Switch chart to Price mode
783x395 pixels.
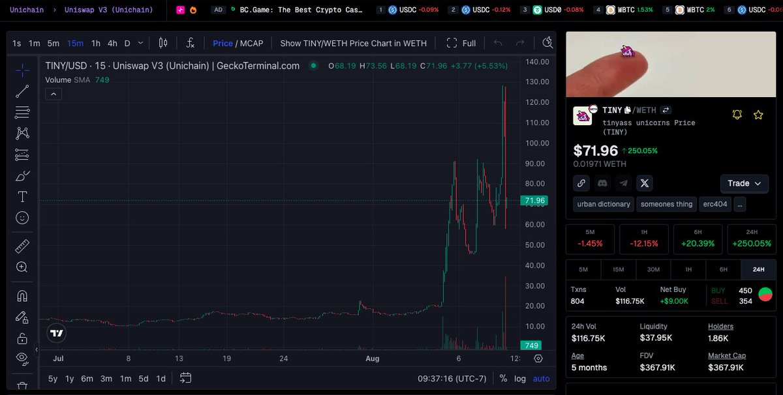coord(223,43)
